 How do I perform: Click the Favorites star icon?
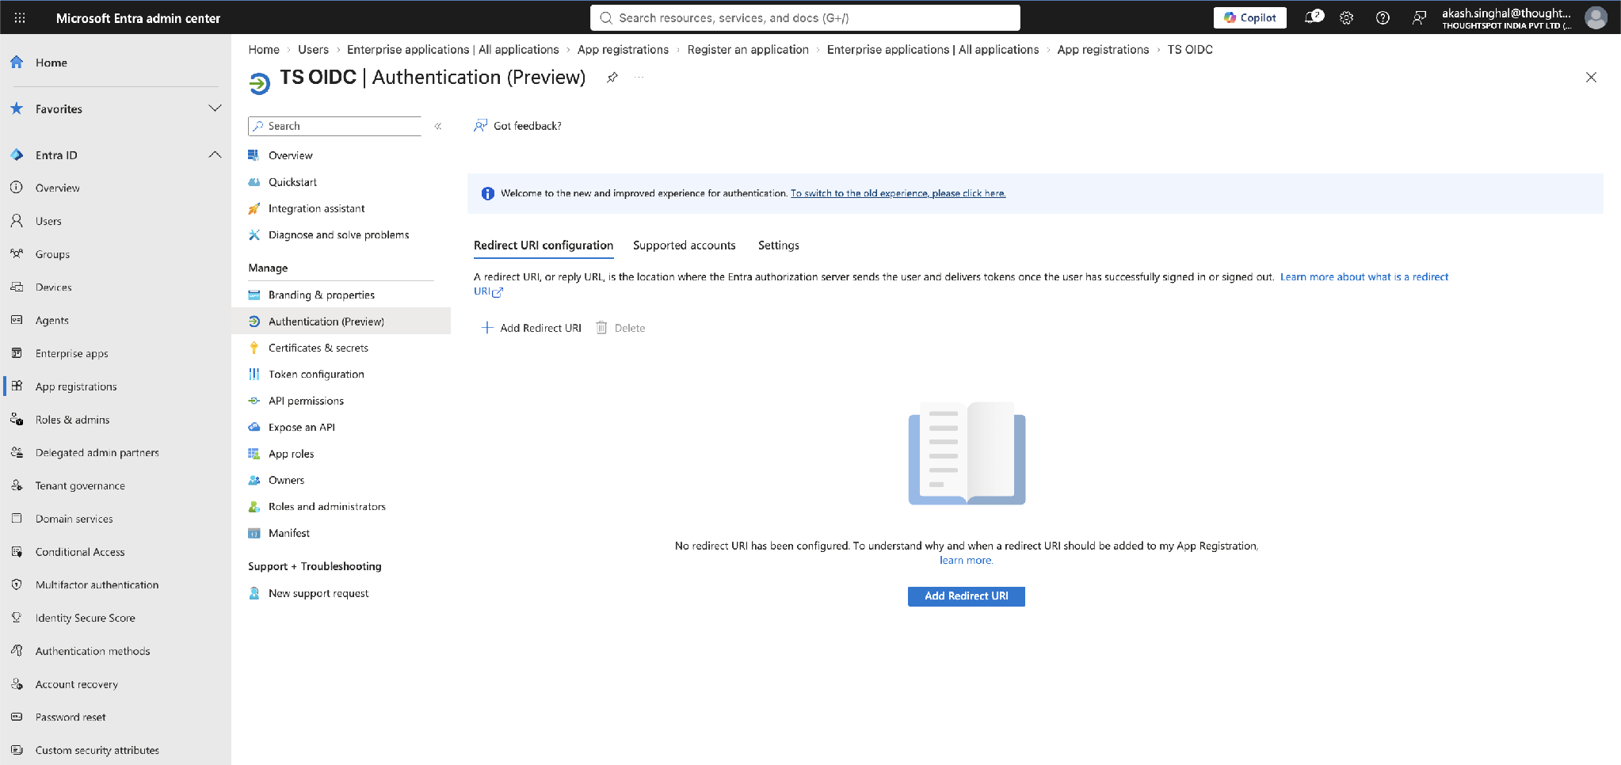(17, 108)
